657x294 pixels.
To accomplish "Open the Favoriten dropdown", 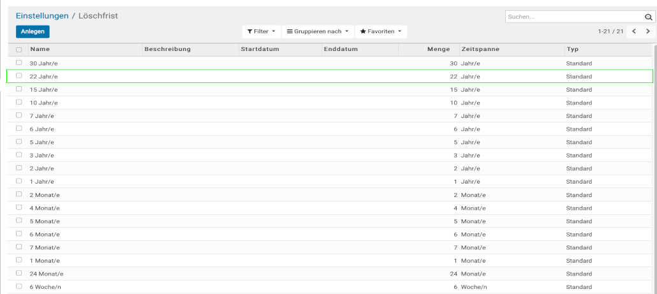I will click(x=381, y=31).
